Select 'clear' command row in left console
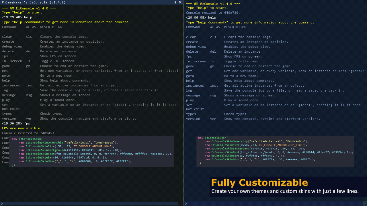Screen dimensions: 367x206 click(45, 37)
